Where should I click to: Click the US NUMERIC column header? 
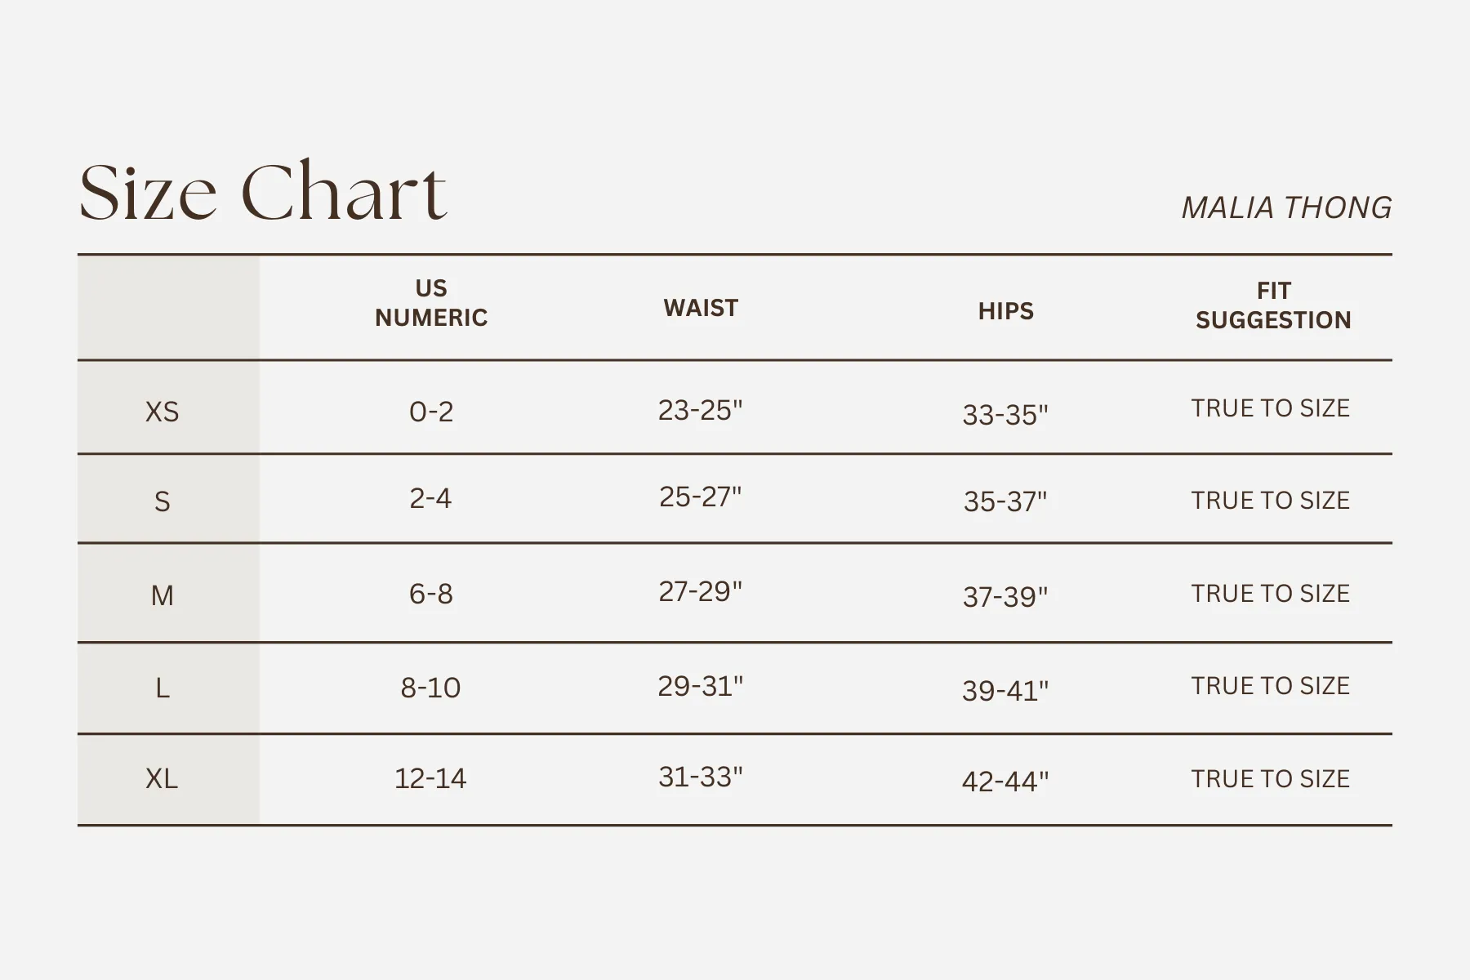[431, 303]
